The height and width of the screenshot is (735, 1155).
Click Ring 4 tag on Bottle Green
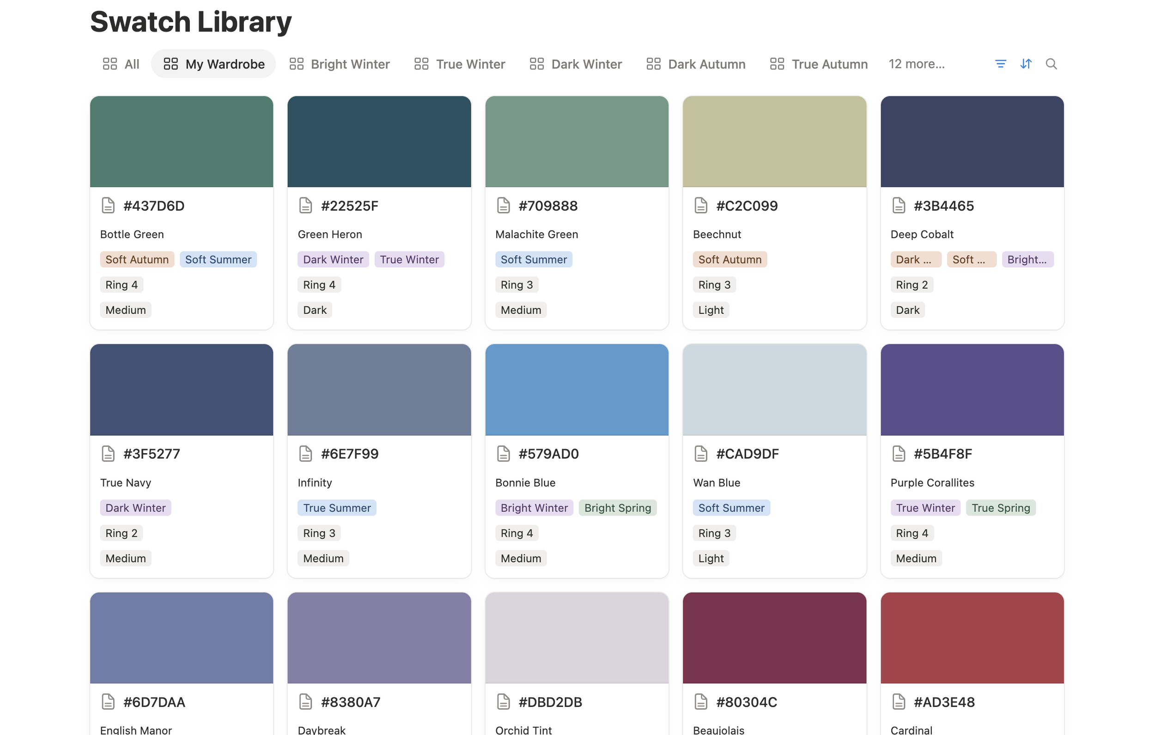[x=122, y=285]
